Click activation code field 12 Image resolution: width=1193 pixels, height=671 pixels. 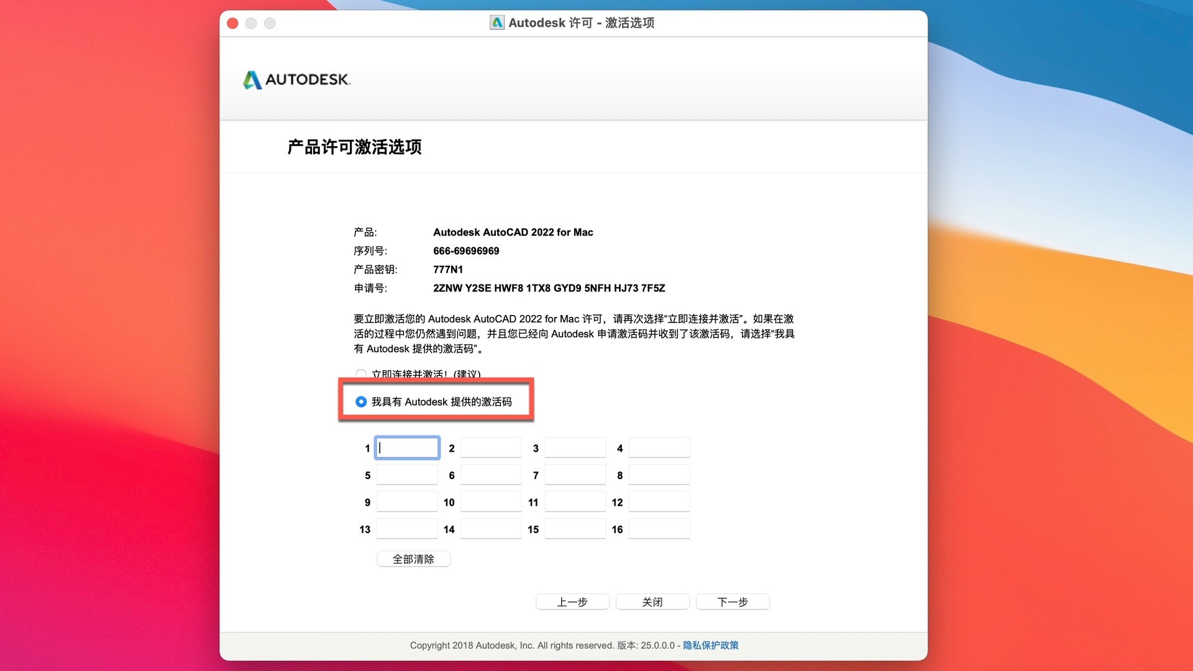pos(659,502)
